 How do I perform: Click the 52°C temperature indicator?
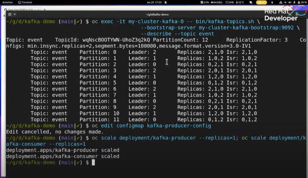point(240,2)
